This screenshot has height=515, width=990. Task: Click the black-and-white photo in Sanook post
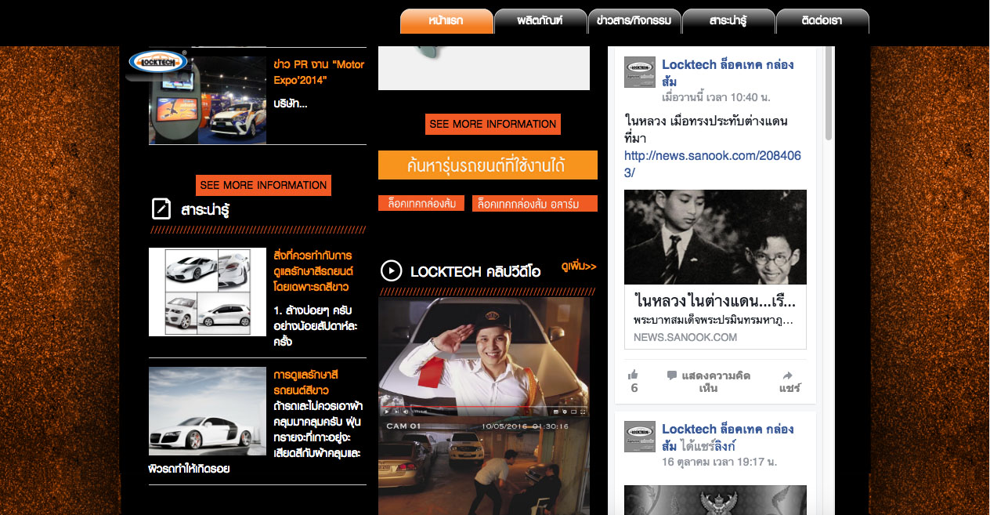(715, 237)
